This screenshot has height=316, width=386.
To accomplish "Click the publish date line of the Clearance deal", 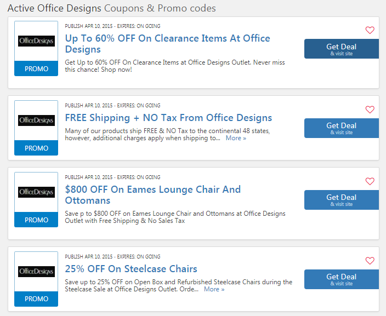I will [x=112, y=26].
